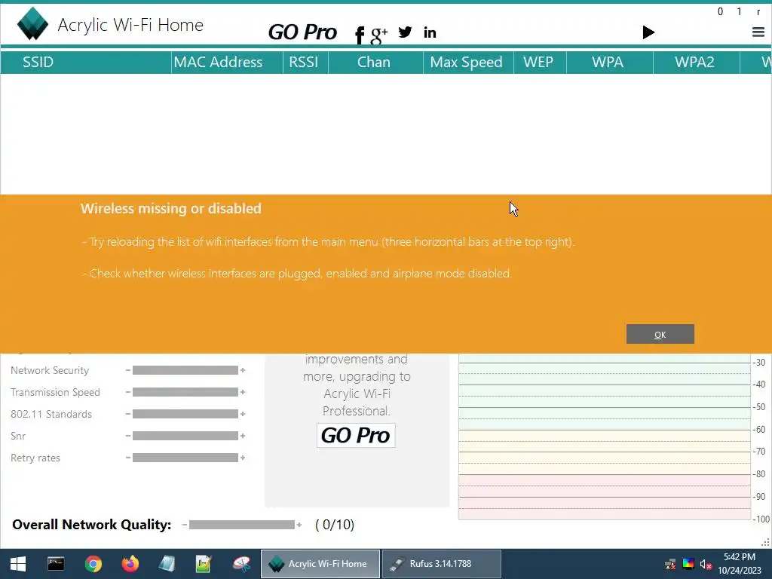Click the -100 label on signal graph
772x579 pixels.
[761, 519]
